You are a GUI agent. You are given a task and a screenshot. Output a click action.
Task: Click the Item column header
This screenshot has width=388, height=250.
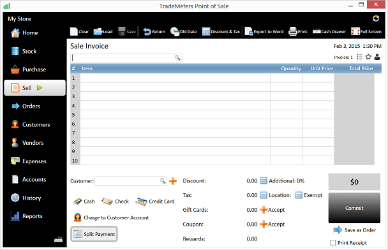coord(87,68)
